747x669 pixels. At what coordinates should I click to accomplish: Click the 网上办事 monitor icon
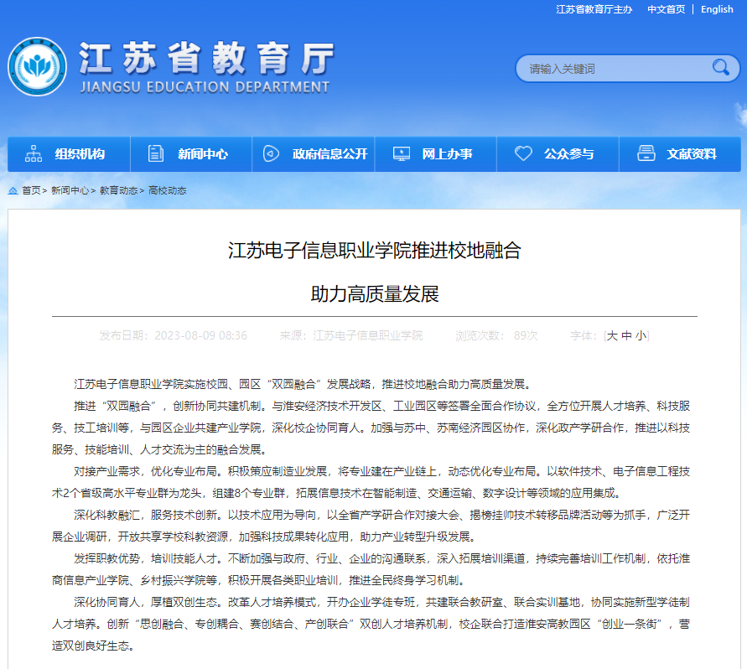pyautogui.click(x=401, y=153)
